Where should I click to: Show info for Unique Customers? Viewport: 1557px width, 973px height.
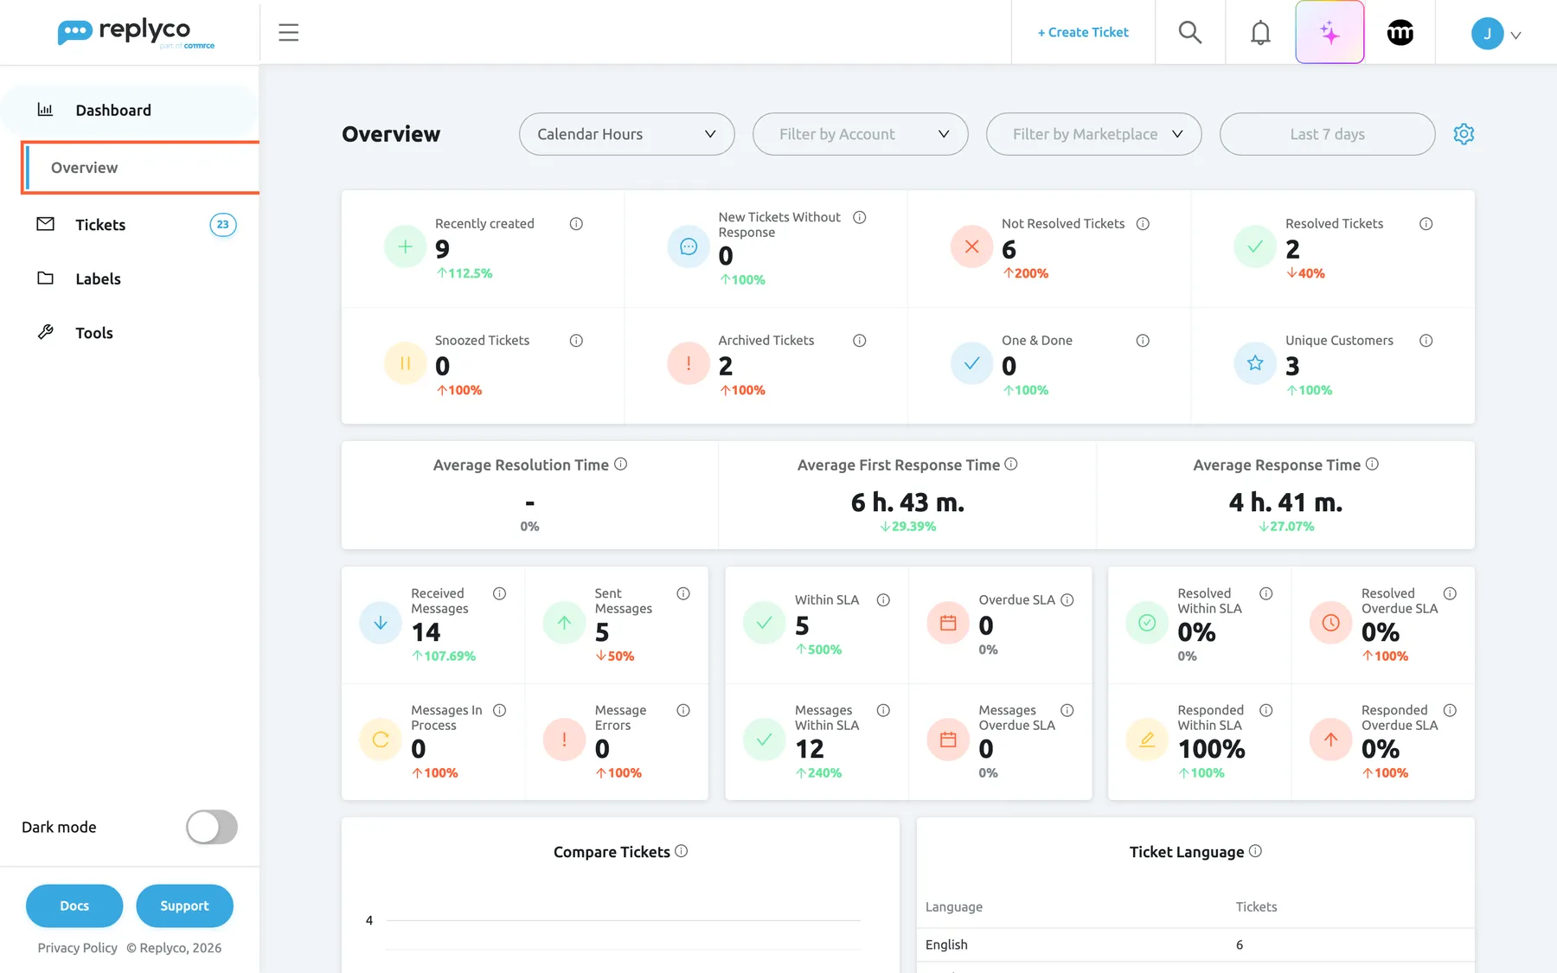[1426, 341]
